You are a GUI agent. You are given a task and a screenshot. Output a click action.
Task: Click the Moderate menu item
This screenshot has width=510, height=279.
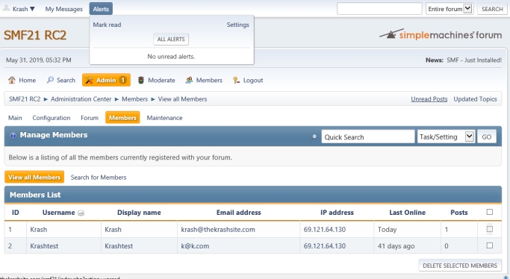coord(157,80)
